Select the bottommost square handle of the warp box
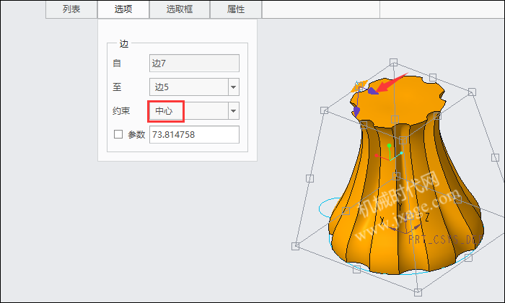This screenshot has width=505, height=303. click(418, 292)
